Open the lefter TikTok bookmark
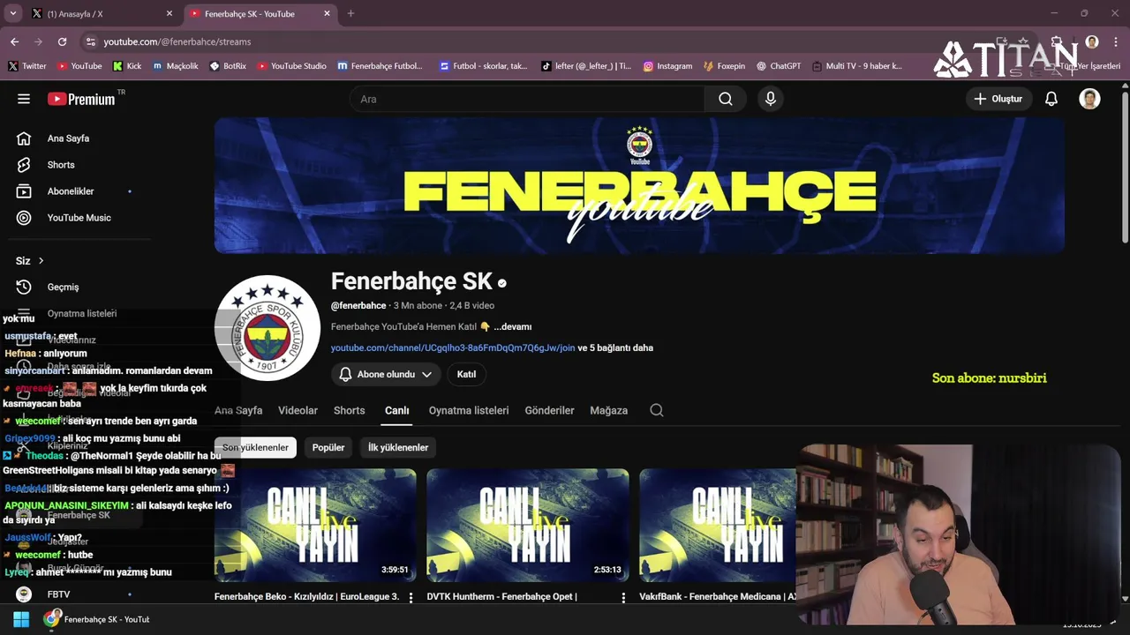Viewport: 1130px width, 635px height. click(x=586, y=66)
